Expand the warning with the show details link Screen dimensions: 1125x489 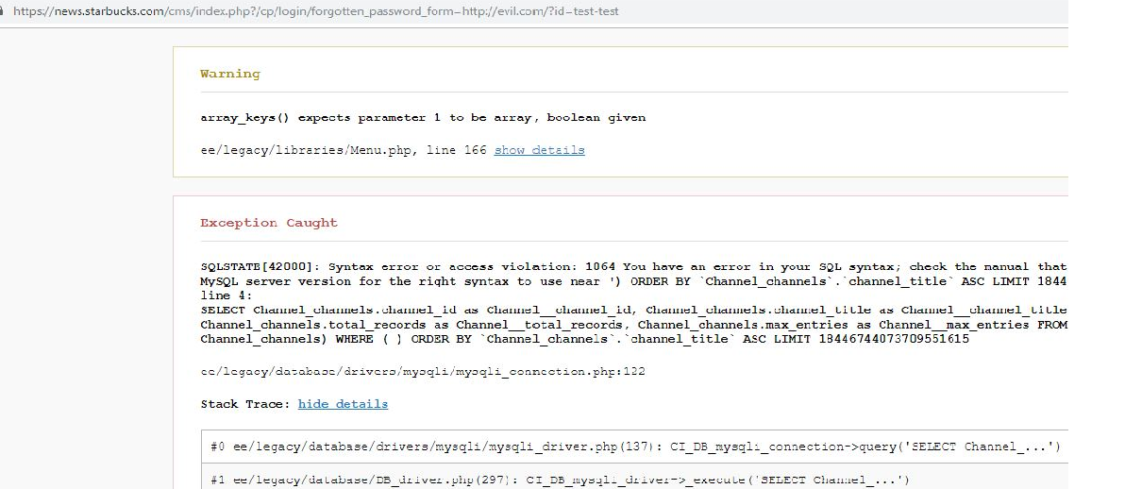[539, 150]
